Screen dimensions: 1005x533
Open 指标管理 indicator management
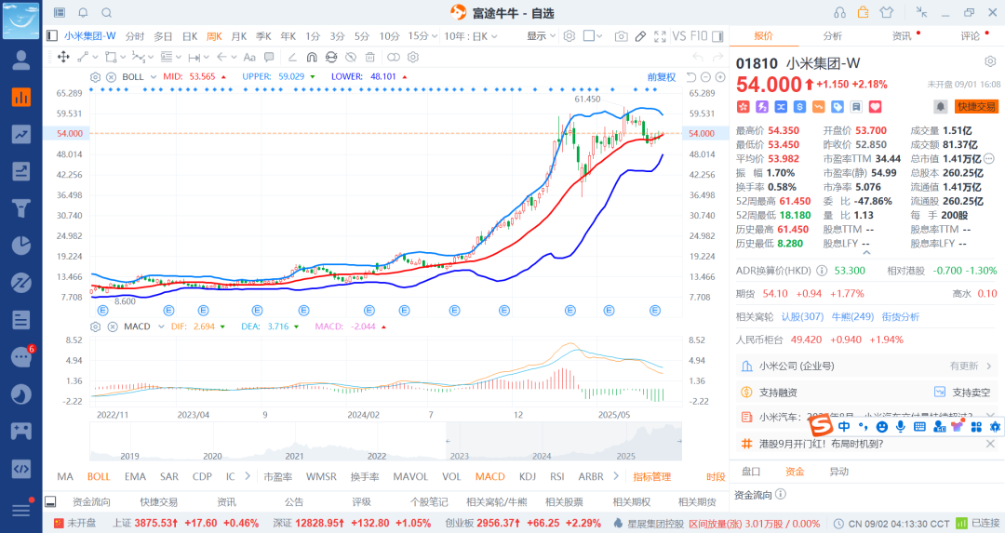(x=651, y=476)
